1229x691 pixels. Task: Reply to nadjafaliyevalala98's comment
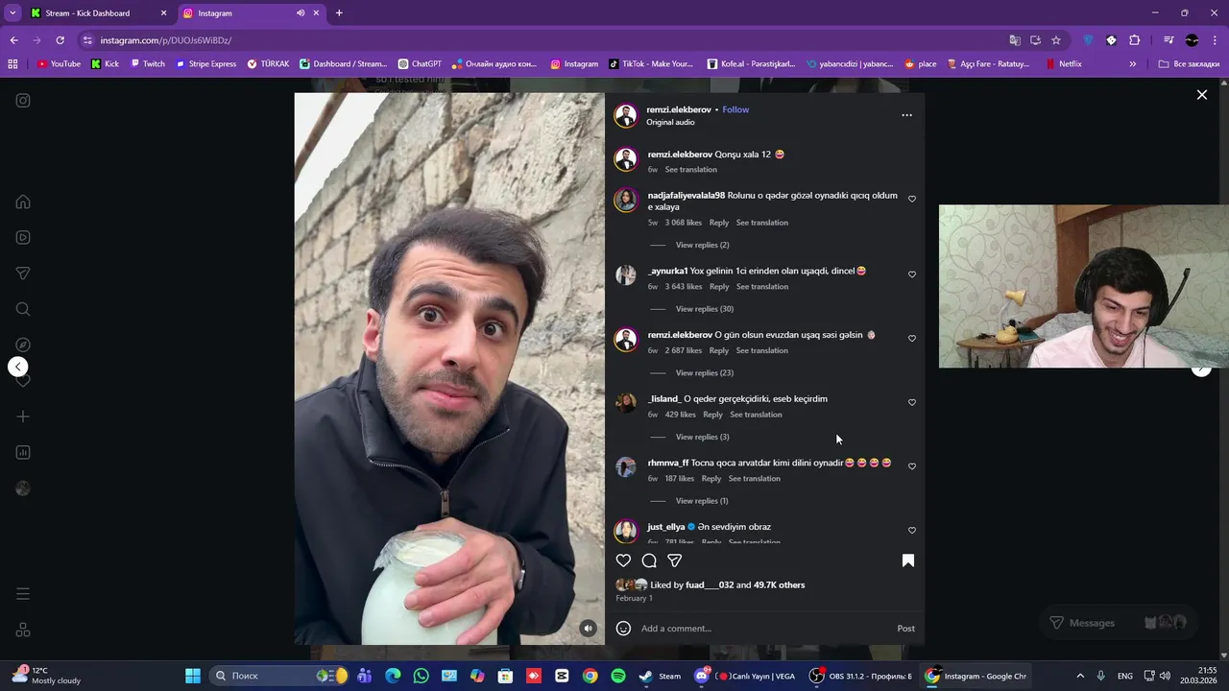pos(719,223)
